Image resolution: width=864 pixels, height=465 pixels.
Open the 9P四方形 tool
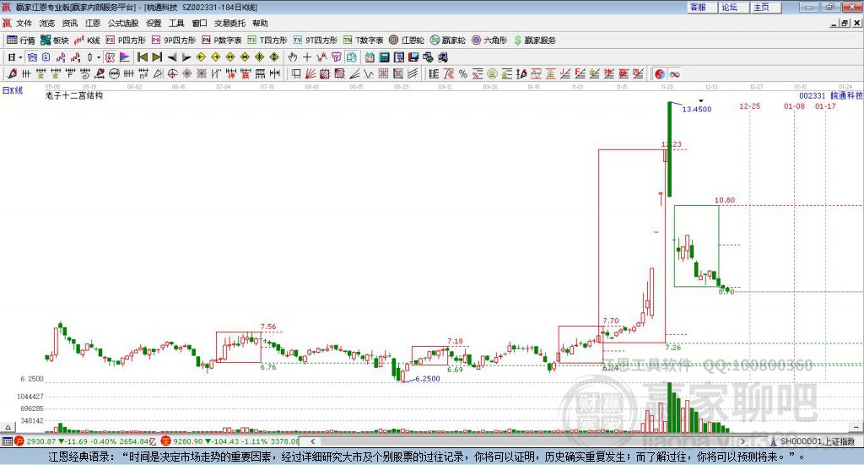click(x=174, y=41)
